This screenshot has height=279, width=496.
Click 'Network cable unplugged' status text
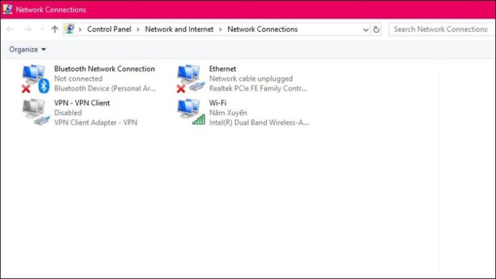[x=251, y=78]
